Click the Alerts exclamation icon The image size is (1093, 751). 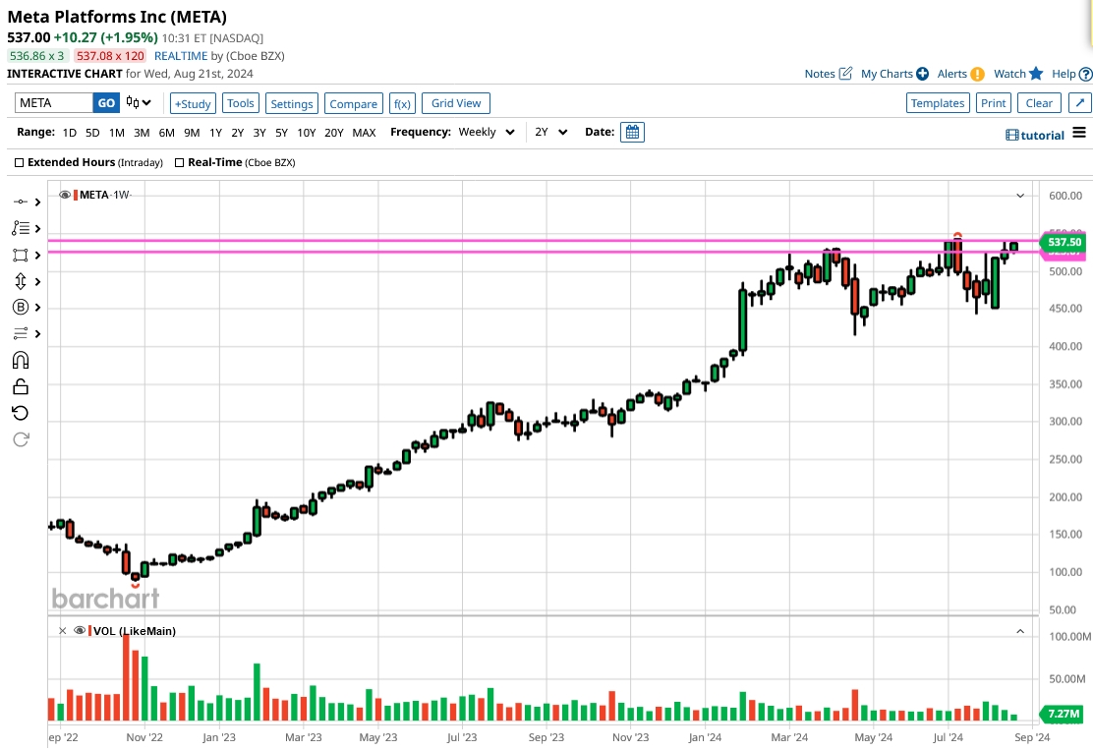coord(977,74)
